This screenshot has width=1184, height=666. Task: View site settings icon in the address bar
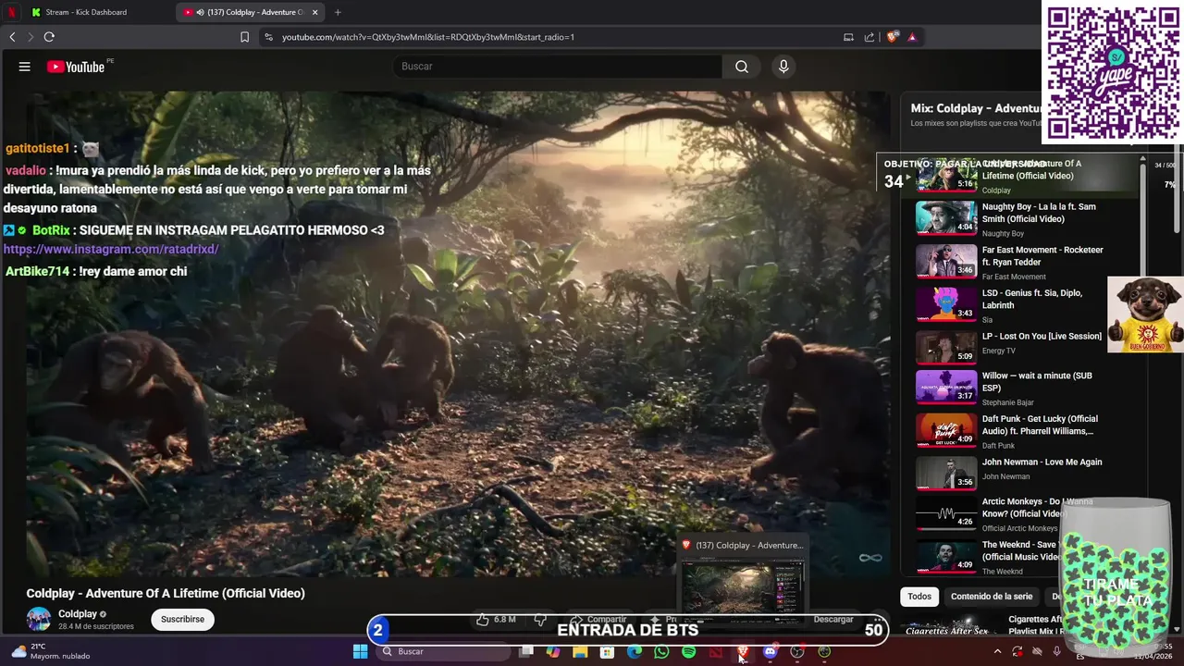tap(268, 37)
